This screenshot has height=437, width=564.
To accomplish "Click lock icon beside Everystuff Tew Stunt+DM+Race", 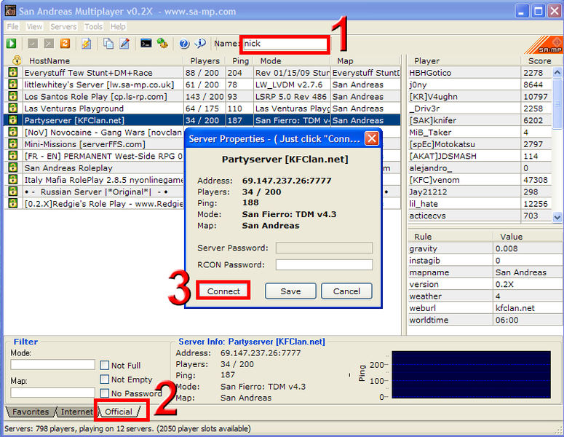I will (13, 72).
